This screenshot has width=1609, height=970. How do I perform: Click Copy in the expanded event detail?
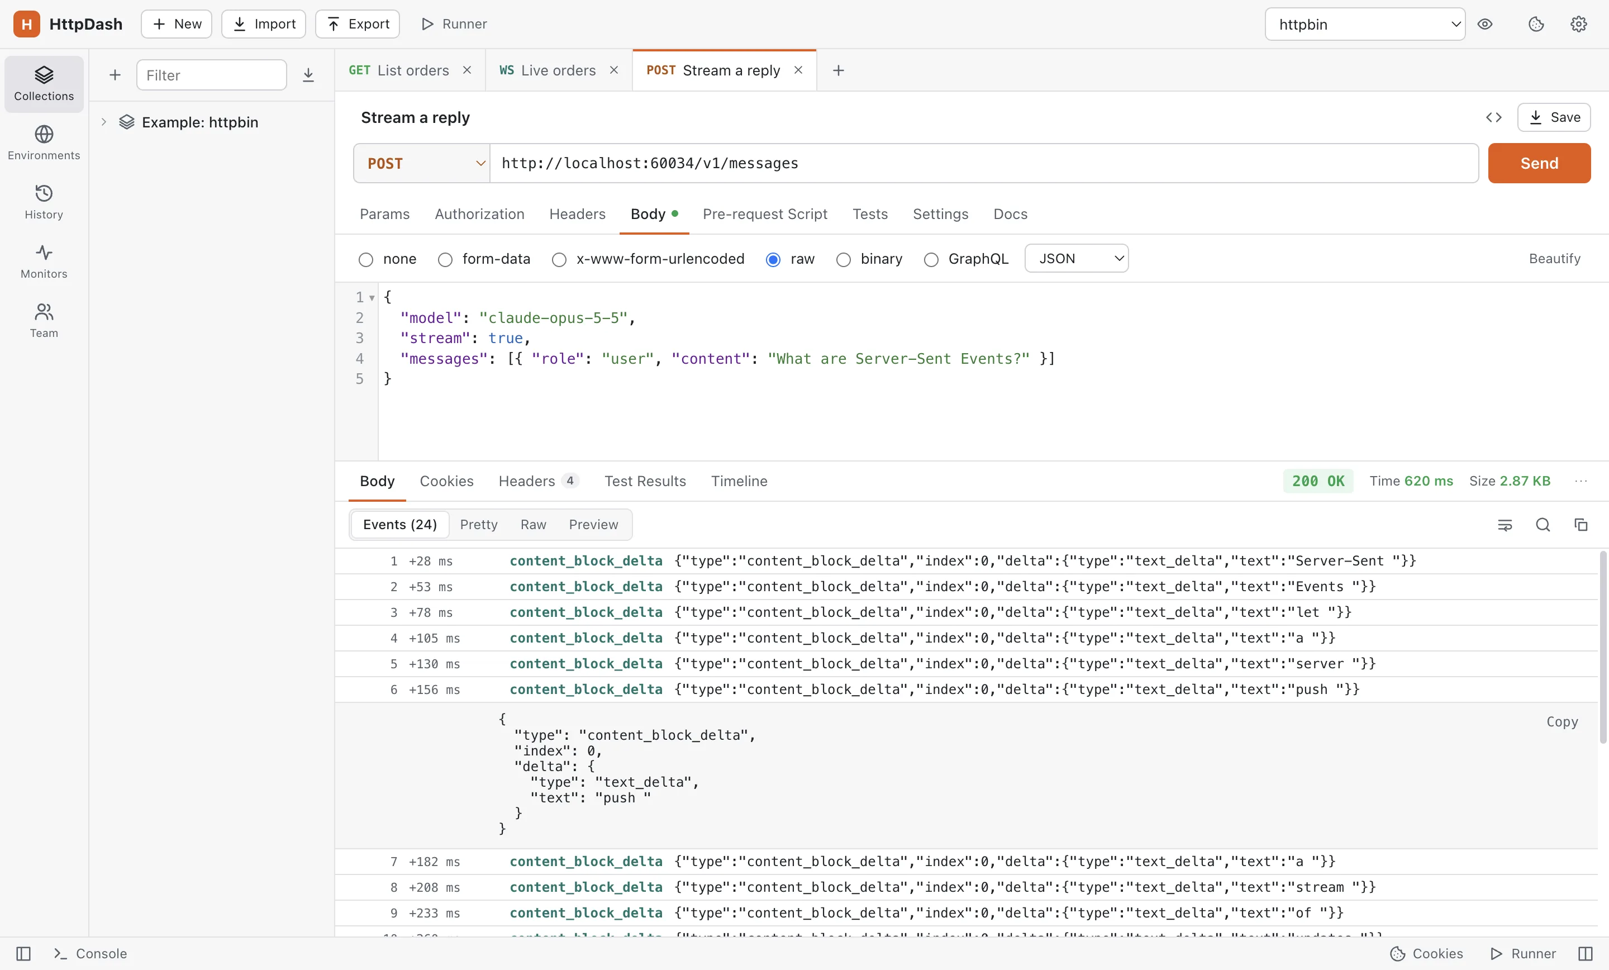[x=1562, y=722]
